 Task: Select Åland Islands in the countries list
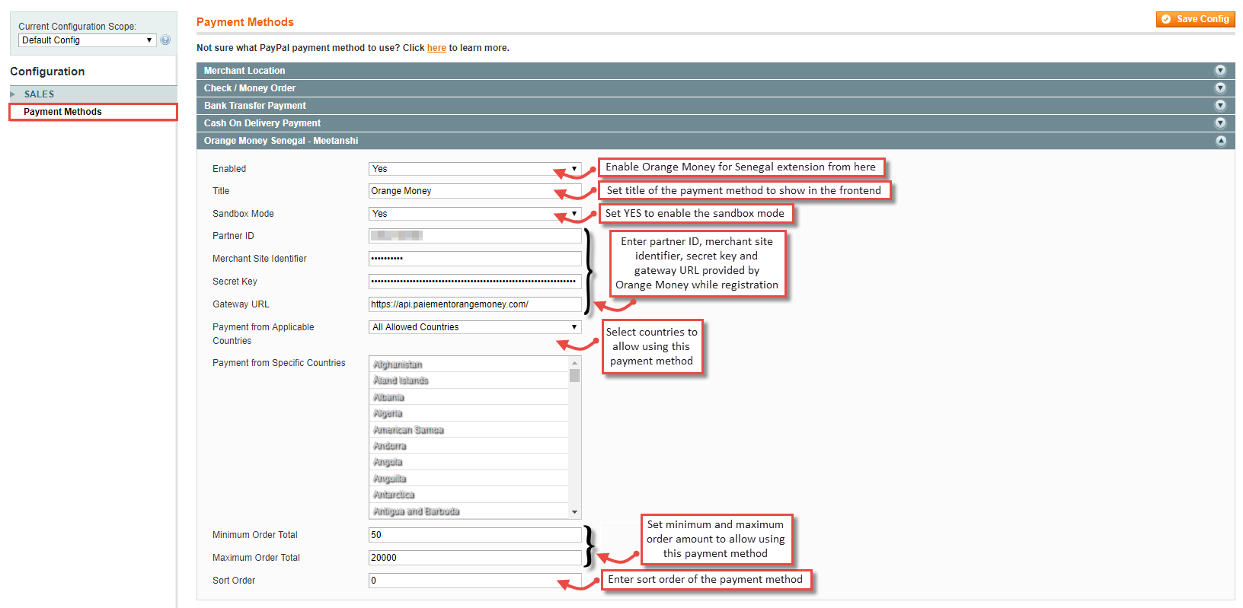click(468, 380)
